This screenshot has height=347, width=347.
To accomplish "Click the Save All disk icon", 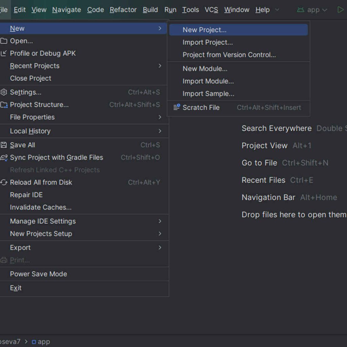I will pyautogui.click(x=4, y=145).
